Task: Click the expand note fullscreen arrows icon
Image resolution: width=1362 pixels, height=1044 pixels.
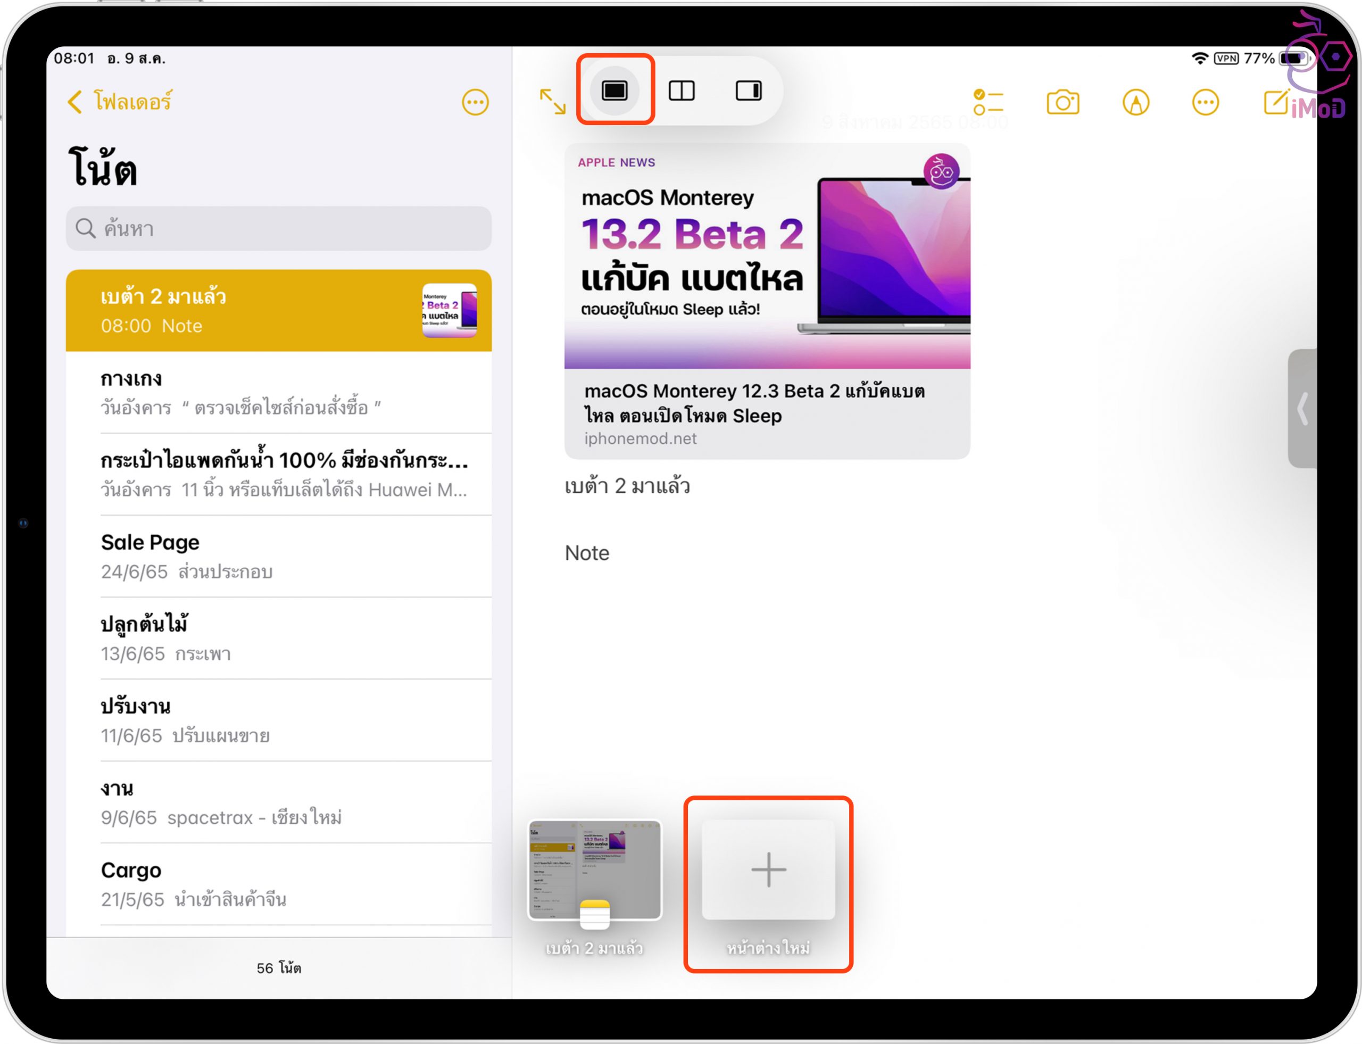Action: pyautogui.click(x=552, y=101)
